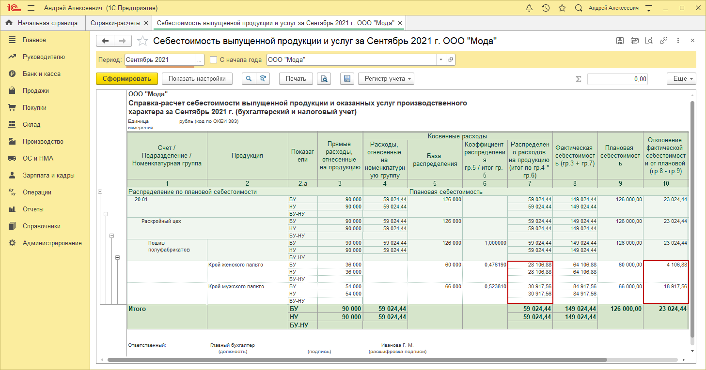706x370 pixels.
Task: Open Зарплата и кадры section
Action: [48, 176]
